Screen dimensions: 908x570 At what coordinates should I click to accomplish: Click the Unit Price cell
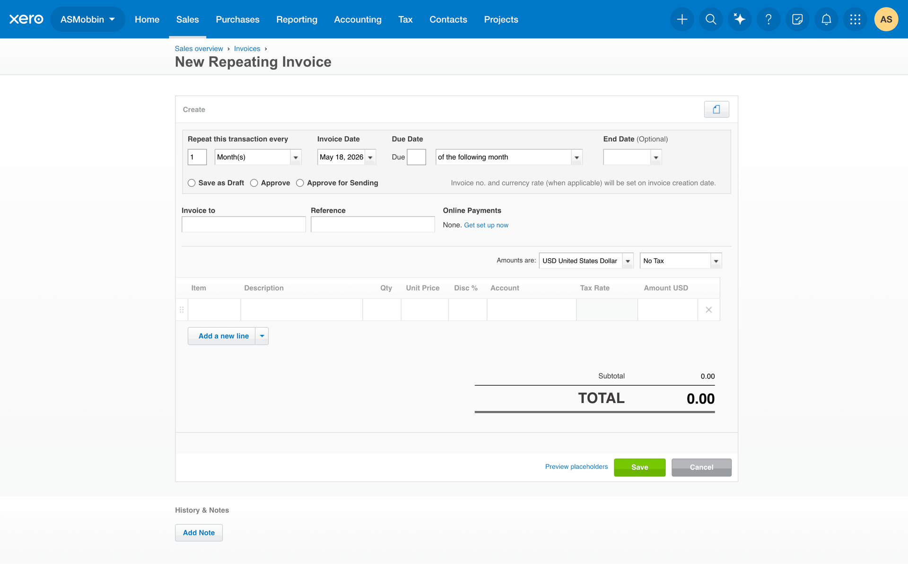(425, 310)
